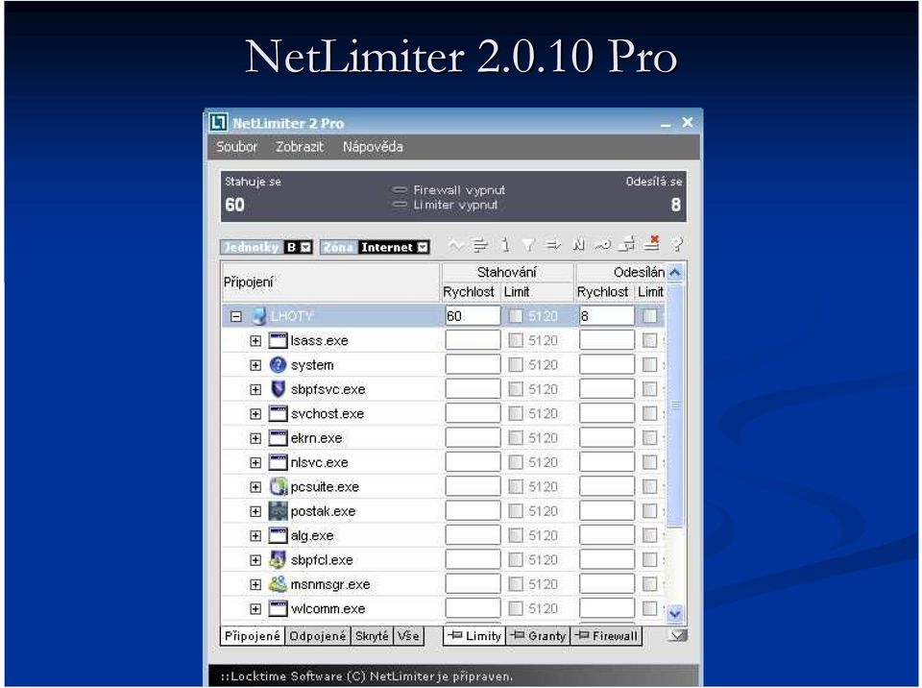Click the funnel filter toolbar icon

(x=528, y=245)
